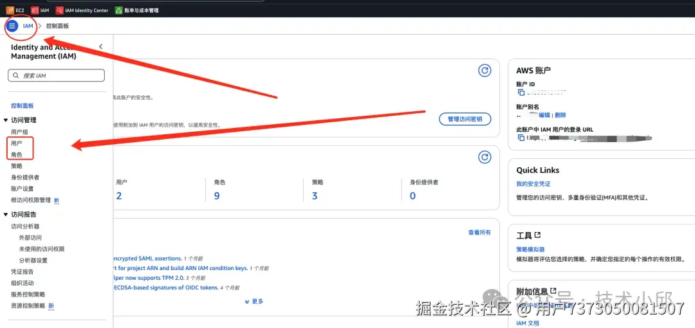Expand 更多 news items
695x328 pixels.
click(x=254, y=302)
